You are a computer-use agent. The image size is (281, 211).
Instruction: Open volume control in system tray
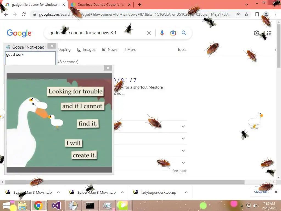[255, 206]
